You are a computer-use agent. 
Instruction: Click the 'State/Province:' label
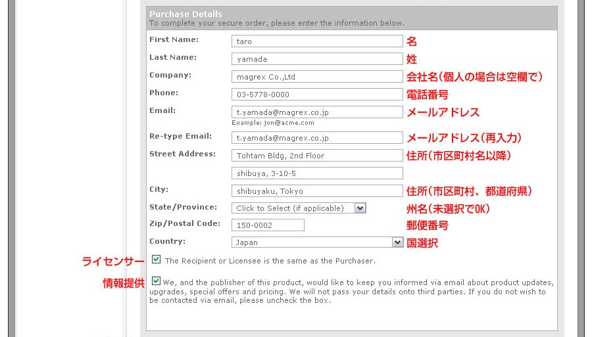click(x=183, y=207)
